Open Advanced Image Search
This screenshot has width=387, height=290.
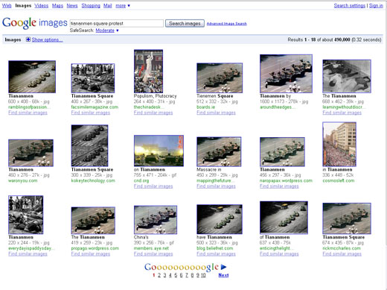227,24
